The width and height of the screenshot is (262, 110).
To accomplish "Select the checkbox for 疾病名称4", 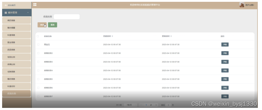I will point(38,71).
